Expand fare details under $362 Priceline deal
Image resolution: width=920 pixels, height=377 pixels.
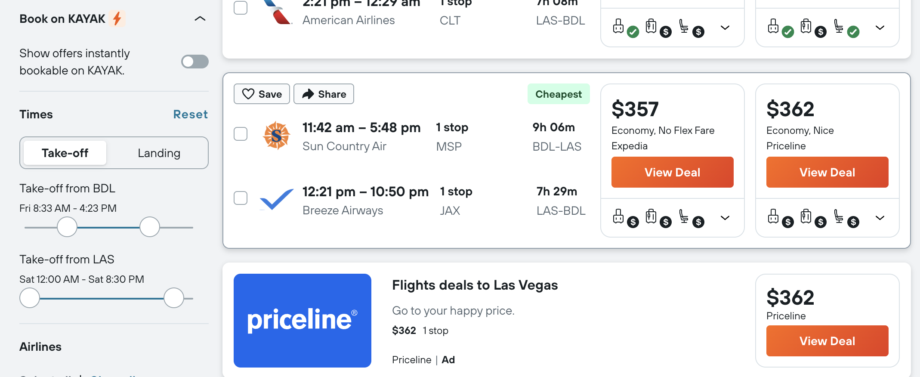880,218
